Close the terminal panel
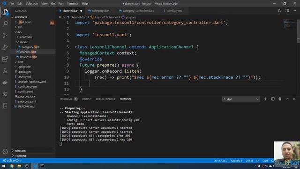Viewport: 300px width, 169px height. (x=294, y=99)
